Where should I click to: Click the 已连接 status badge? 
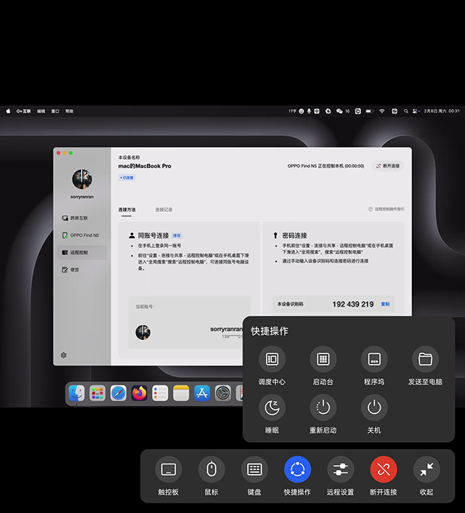coord(126,177)
